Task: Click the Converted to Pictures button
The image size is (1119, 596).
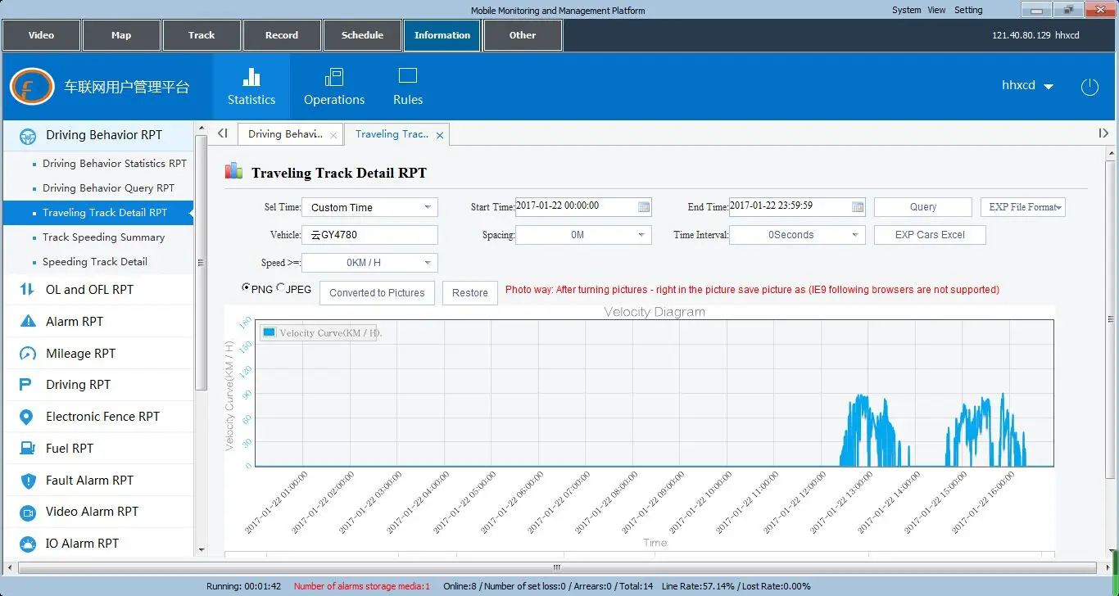Action: tap(377, 293)
